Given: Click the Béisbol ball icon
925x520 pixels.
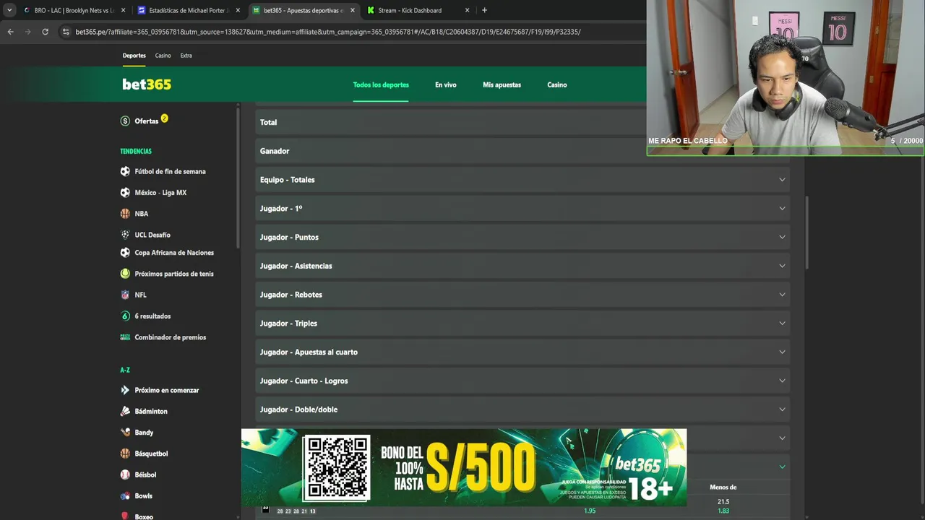Looking at the screenshot, I should click(x=125, y=474).
